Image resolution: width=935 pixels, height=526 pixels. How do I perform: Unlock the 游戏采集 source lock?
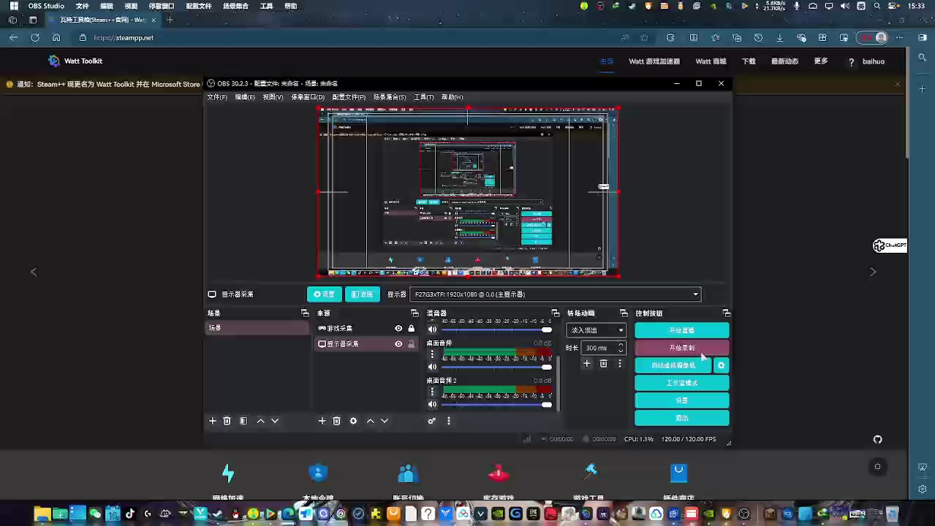coord(410,327)
